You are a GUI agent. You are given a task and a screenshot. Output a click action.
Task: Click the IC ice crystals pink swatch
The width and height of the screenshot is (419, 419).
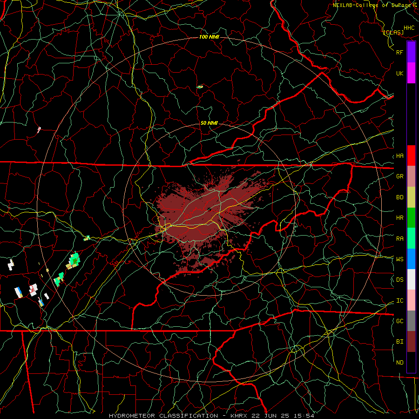(x=411, y=300)
